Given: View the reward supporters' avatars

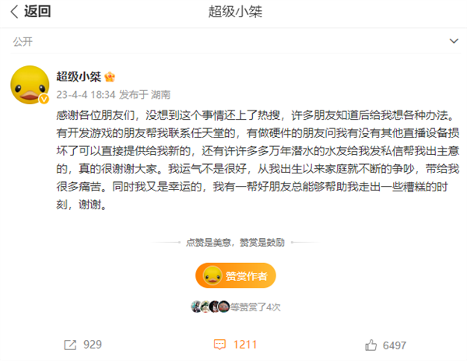Looking at the screenshot, I should tap(210, 307).
